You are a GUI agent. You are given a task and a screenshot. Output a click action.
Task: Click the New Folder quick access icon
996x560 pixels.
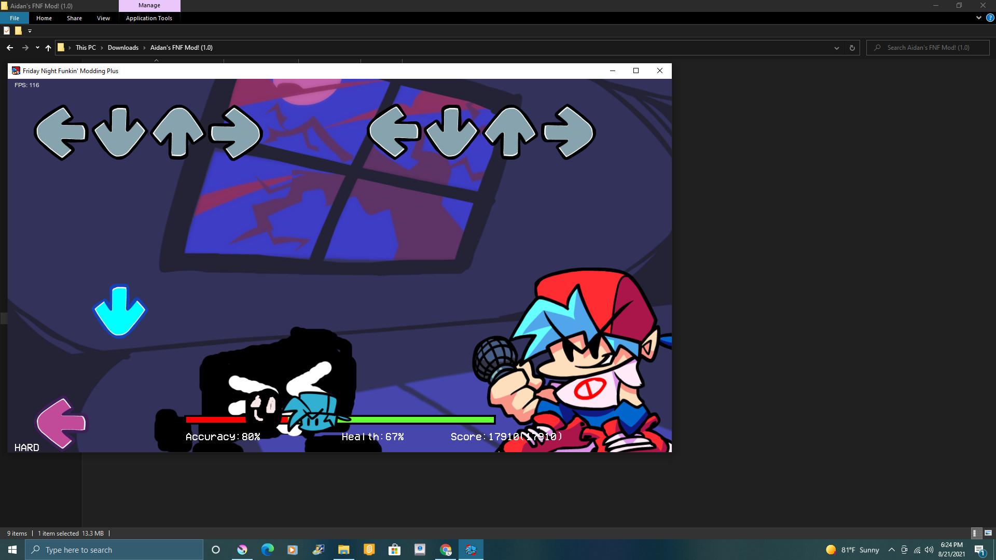(x=18, y=31)
